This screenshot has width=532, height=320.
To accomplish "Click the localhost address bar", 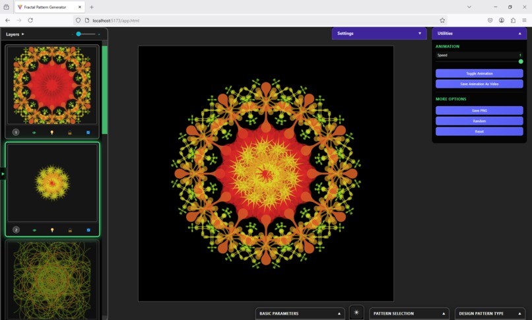I will point(261,20).
